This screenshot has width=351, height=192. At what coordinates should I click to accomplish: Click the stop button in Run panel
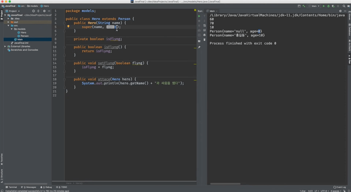(x=199, y=21)
